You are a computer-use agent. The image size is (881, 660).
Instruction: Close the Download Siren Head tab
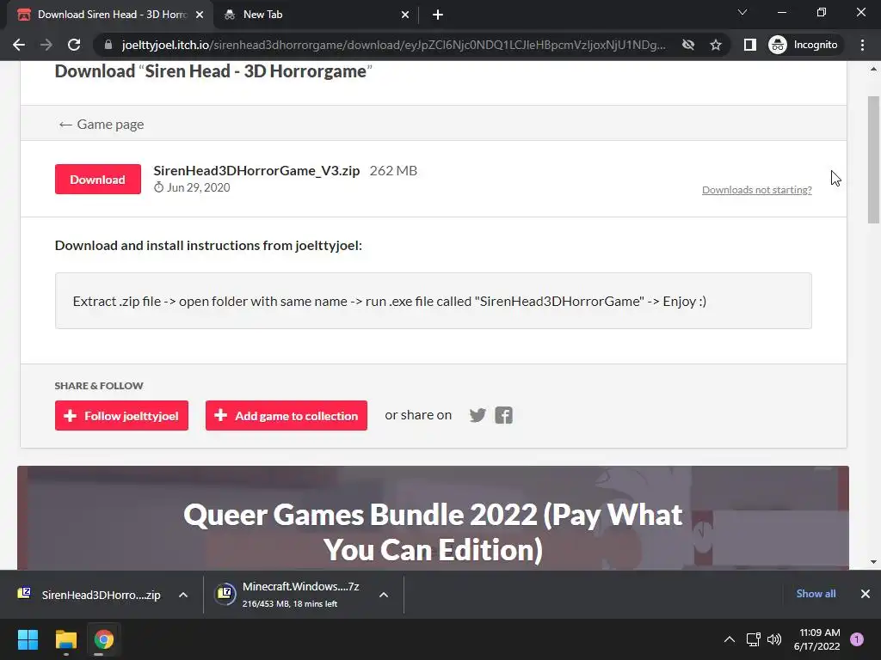[200, 15]
